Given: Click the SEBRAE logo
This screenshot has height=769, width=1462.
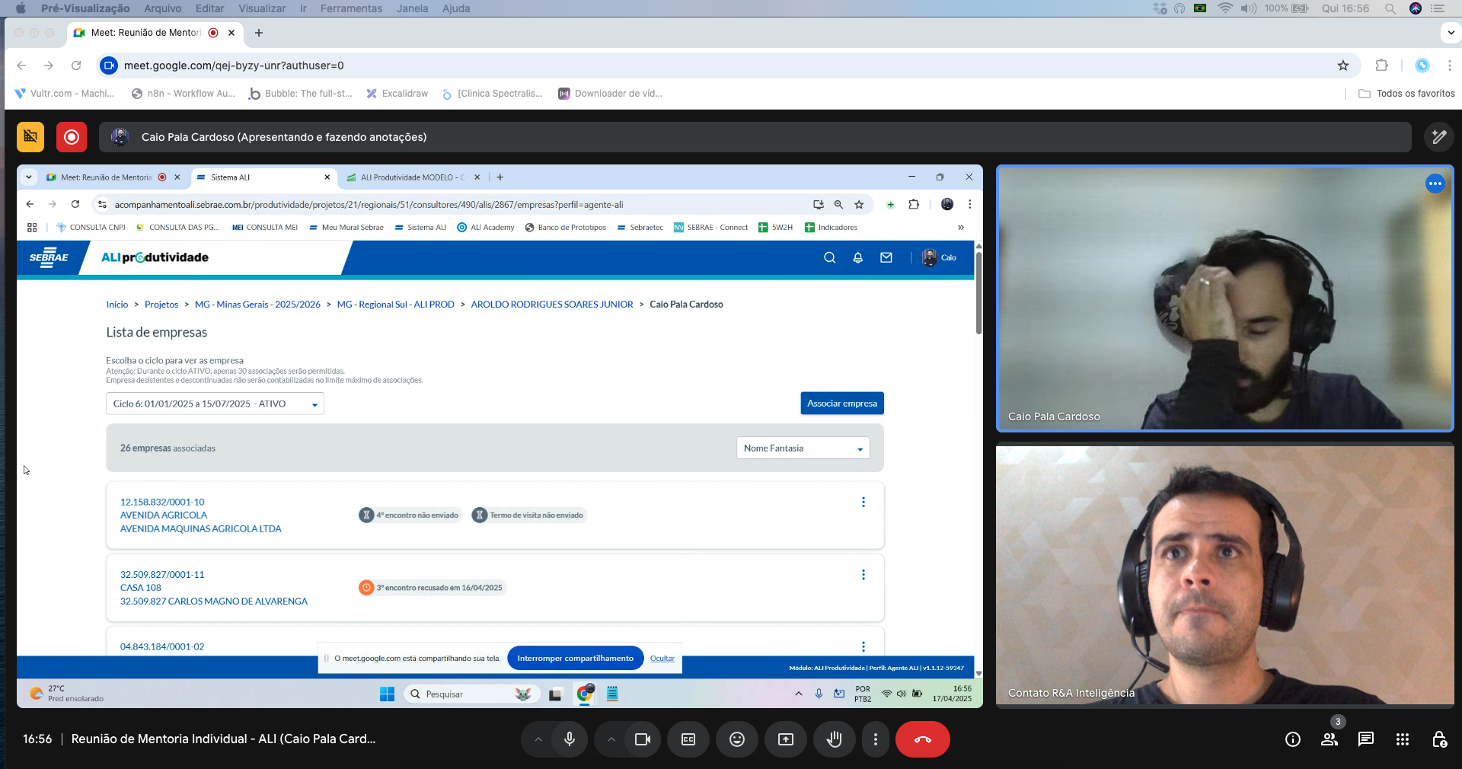Looking at the screenshot, I should pyautogui.click(x=49, y=257).
